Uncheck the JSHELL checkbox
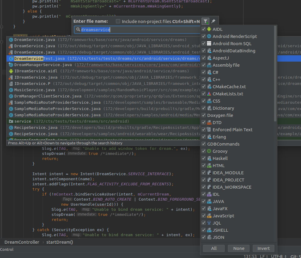Viewport: 301px width, 258px height. [x=203, y=230]
